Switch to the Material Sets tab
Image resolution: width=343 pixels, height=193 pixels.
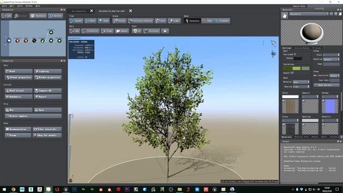tap(301, 137)
